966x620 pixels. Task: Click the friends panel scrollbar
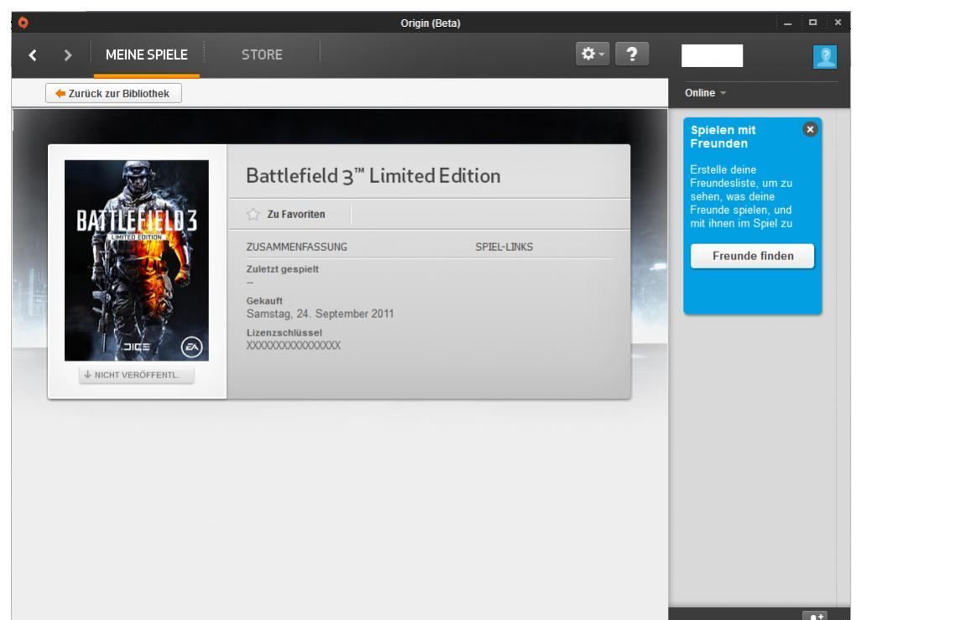pyautogui.click(x=843, y=357)
